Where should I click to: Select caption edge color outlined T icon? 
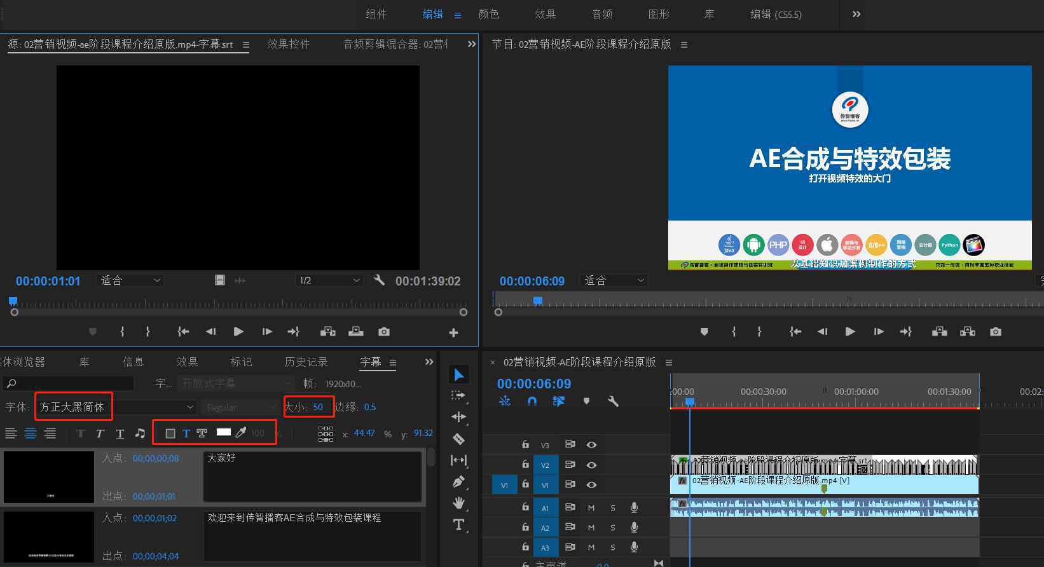point(202,434)
